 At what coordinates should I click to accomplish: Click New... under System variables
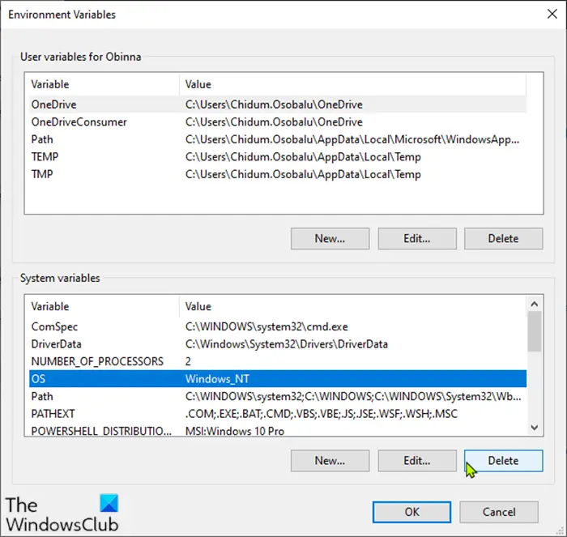[x=330, y=461]
